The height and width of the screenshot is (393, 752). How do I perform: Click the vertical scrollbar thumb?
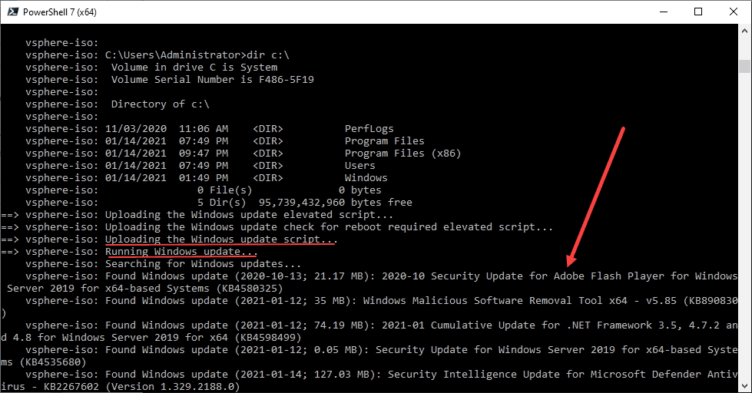pos(745,66)
